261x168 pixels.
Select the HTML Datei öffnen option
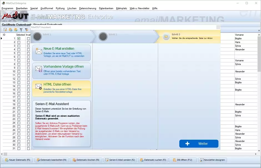tap(61, 89)
